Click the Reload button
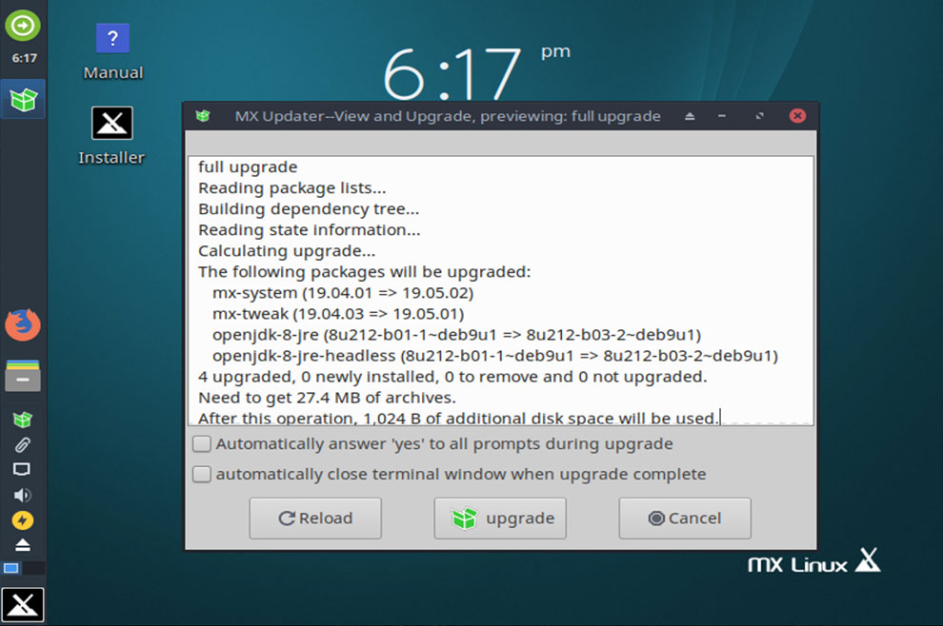Viewport: 943px width, 626px height. pyautogui.click(x=315, y=518)
